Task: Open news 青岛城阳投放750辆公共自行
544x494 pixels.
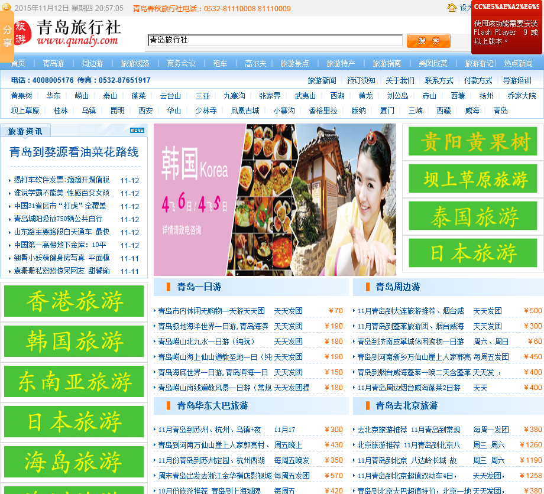Action: 59,219
